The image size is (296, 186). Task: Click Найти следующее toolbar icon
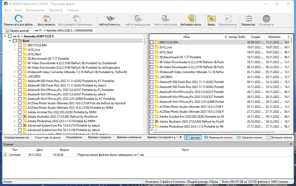165,19
